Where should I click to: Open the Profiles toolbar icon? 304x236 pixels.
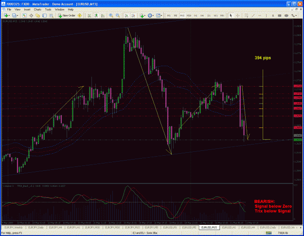[x=14, y=16]
